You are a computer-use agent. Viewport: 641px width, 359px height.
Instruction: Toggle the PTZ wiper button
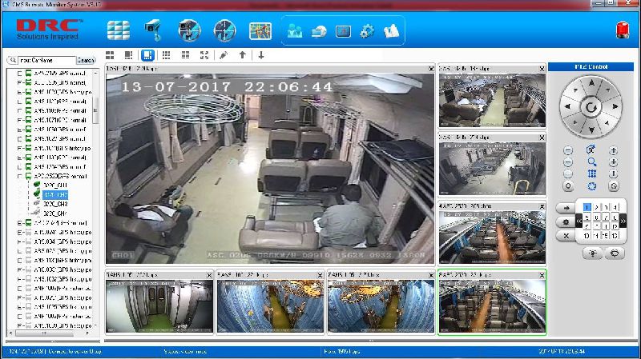615,253
